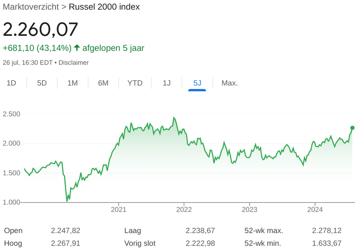Click the endpoint dot on the chart line

[352, 128]
